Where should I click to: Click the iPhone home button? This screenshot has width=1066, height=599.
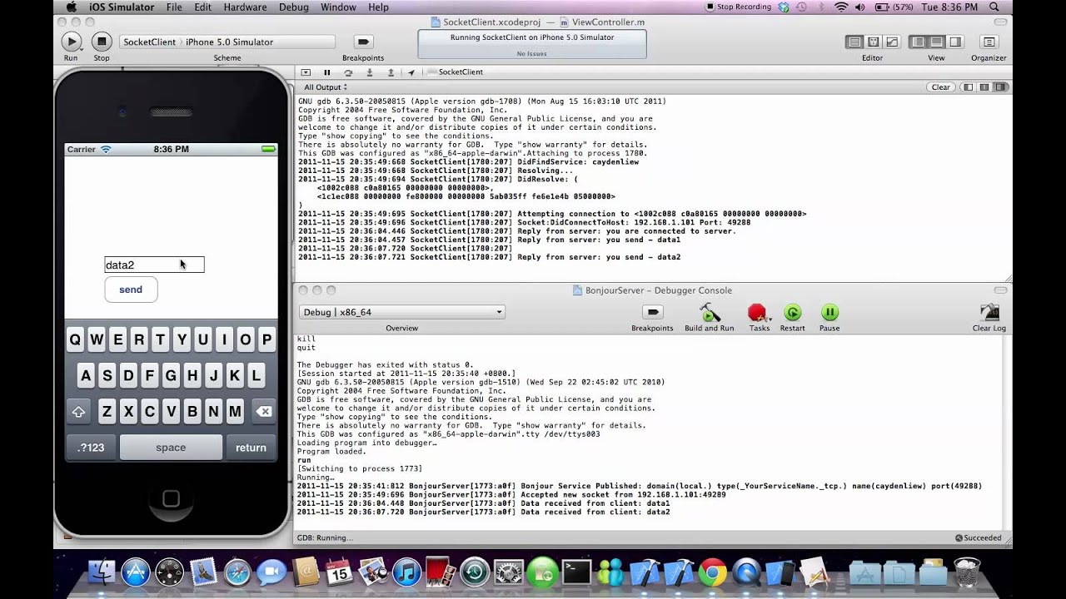(171, 498)
